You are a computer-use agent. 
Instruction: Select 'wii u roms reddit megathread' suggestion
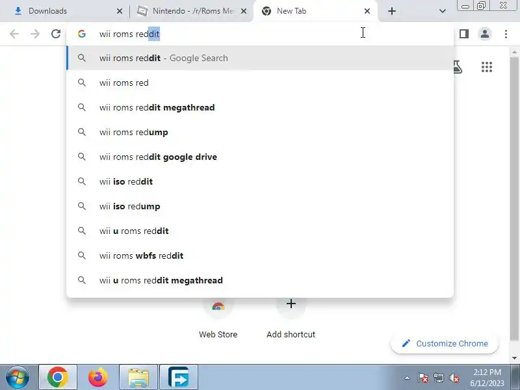click(x=260, y=281)
